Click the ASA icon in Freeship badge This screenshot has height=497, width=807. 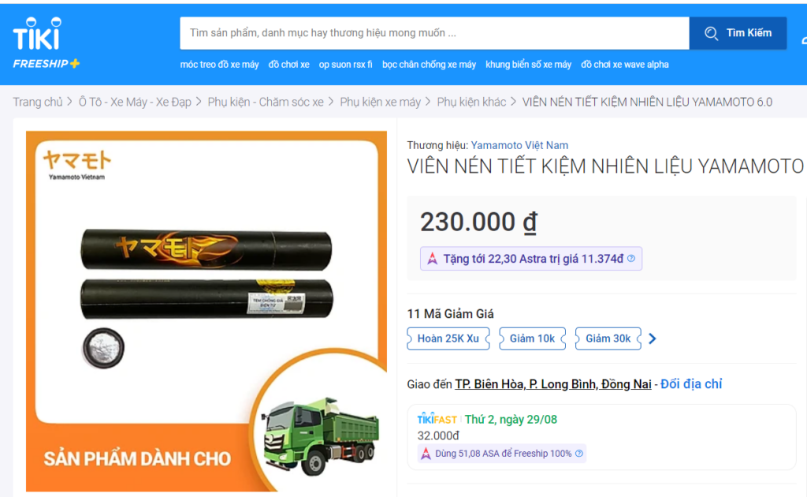[426, 454]
